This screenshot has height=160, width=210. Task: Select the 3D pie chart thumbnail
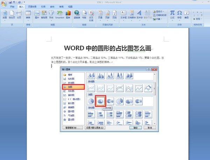point(100,101)
